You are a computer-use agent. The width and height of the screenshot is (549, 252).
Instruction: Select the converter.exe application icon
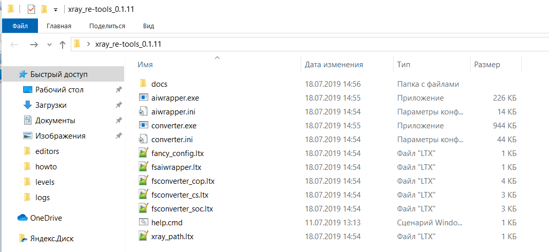coord(143,126)
